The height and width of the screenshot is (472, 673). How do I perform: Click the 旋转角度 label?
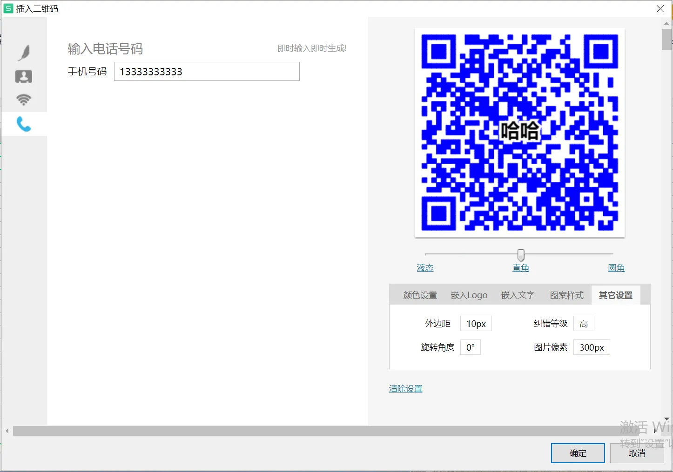click(x=437, y=347)
